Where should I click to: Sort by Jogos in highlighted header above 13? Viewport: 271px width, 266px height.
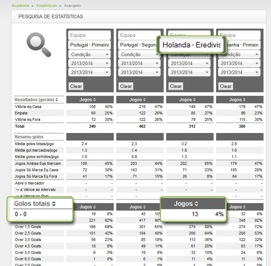[x=196, y=204]
